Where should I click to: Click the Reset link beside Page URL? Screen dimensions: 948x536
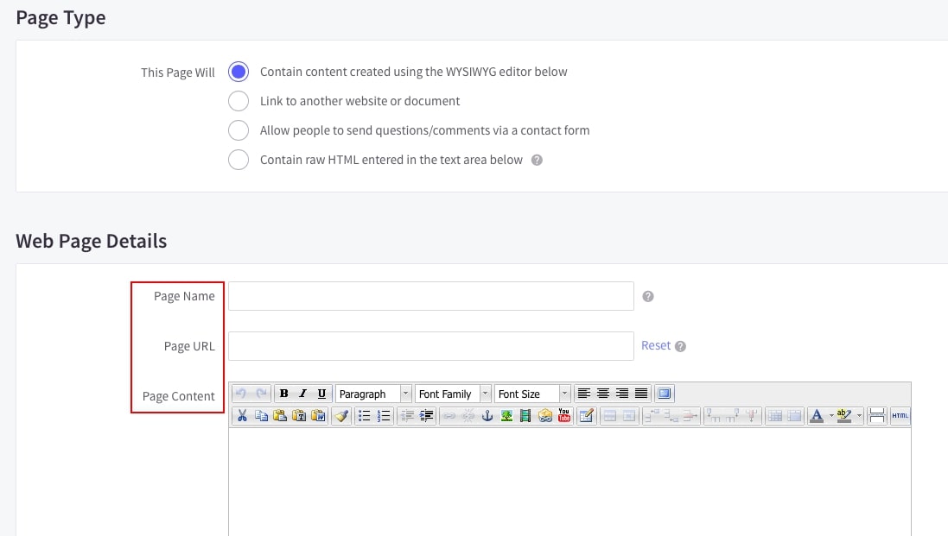click(x=655, y=345)
